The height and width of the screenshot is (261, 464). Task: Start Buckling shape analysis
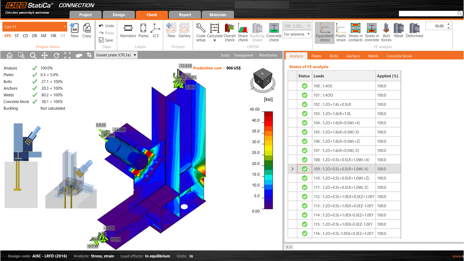(257, 32)
